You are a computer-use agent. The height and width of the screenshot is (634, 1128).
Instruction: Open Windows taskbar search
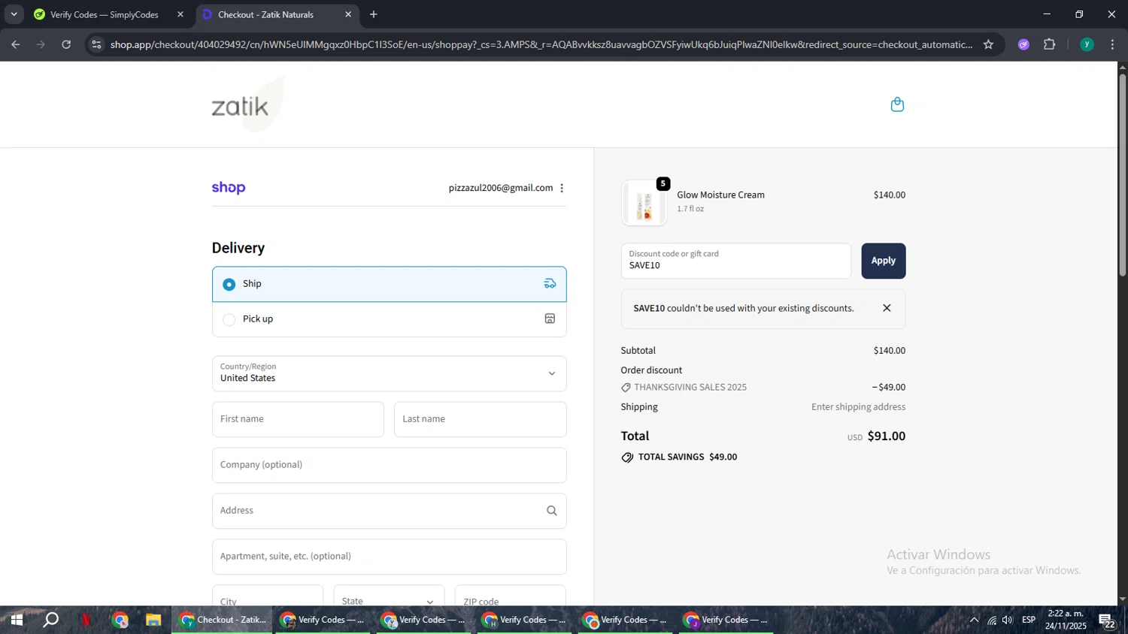click(51, 620)
